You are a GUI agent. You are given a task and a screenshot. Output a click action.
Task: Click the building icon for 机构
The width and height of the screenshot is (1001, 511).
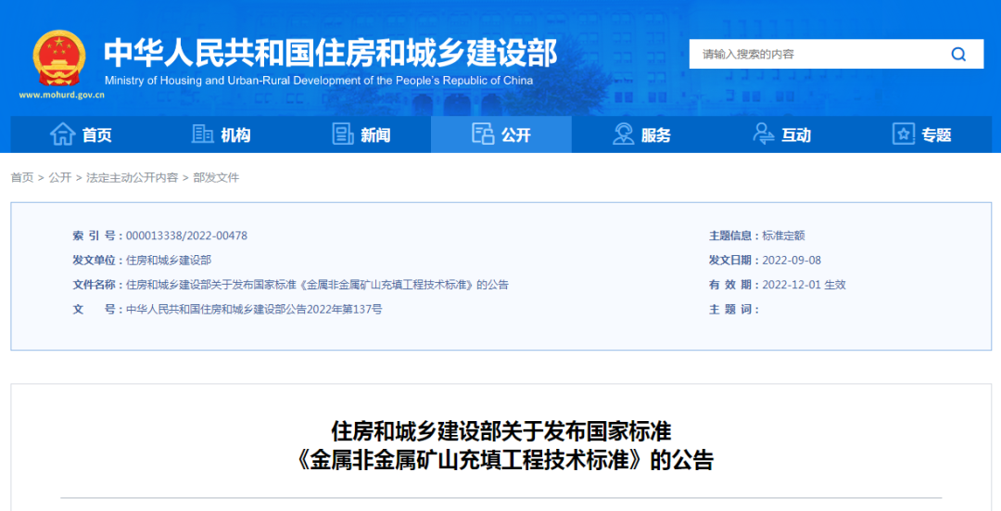(202, 134)
